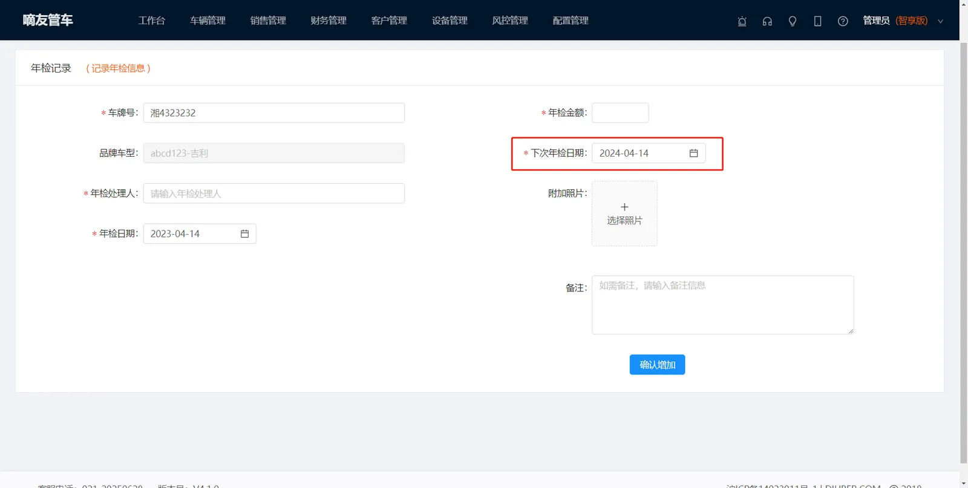Click the headset customer service icon
This screenshot has width=968, height=488.
(767, 21)
